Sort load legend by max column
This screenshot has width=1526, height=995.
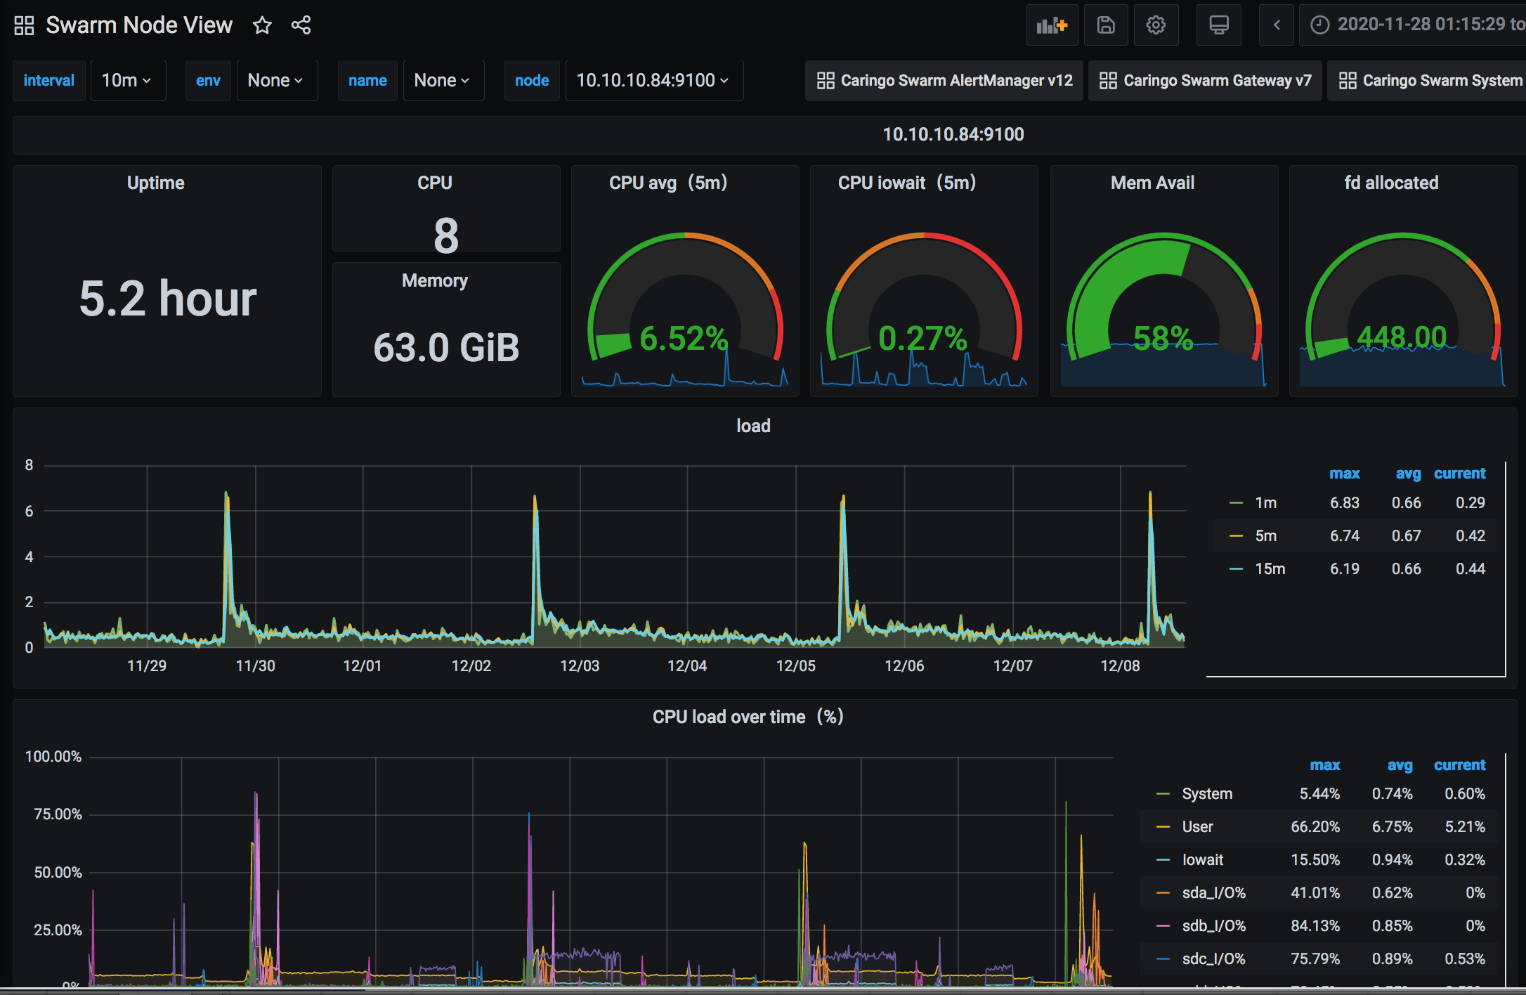click(x=1344, y=474)
